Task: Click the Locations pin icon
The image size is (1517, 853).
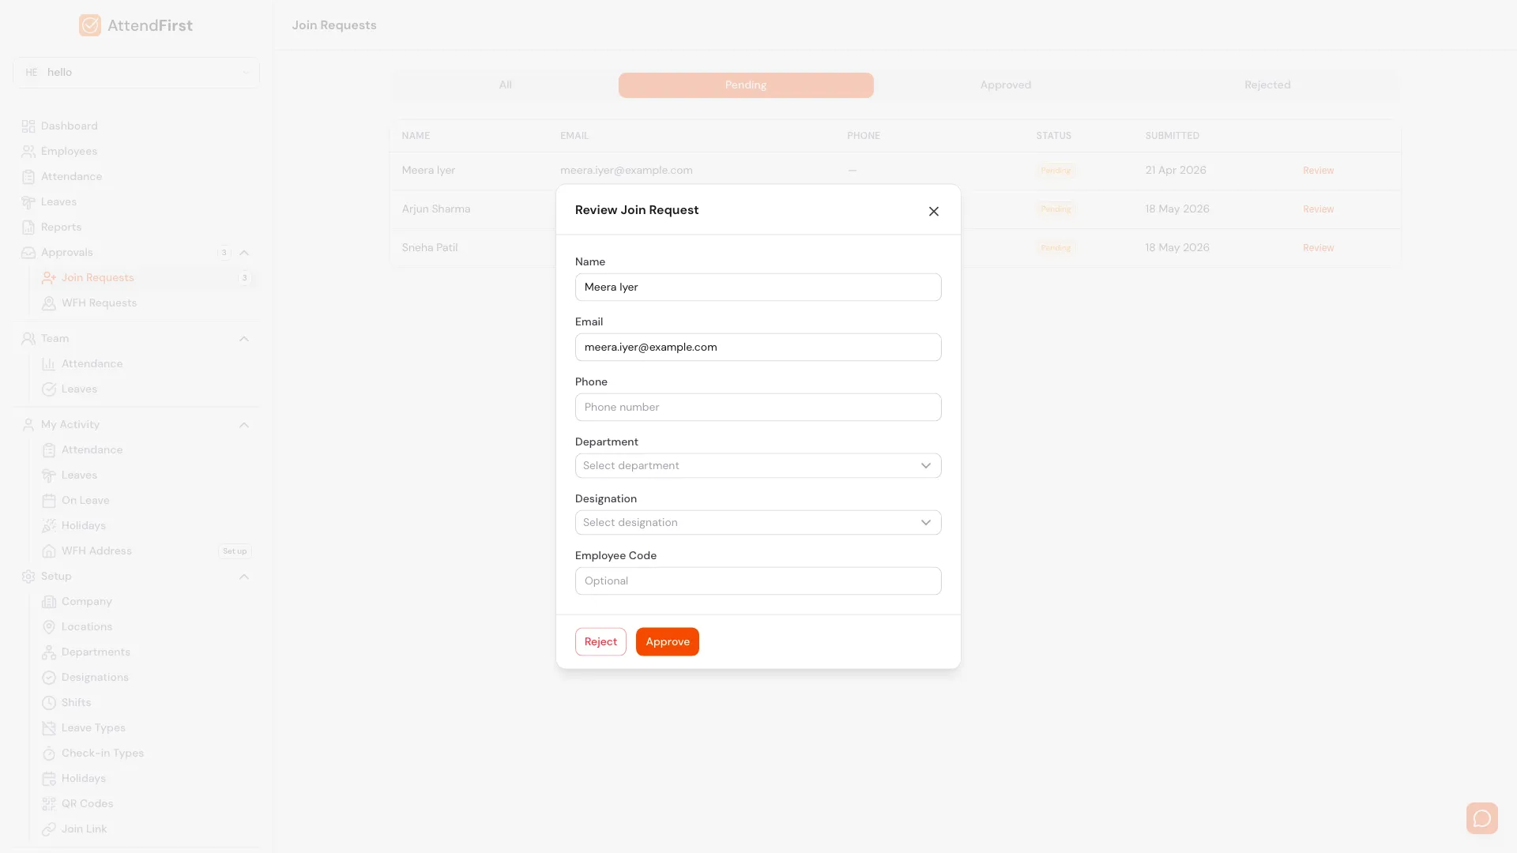Action: click(49, 627)
